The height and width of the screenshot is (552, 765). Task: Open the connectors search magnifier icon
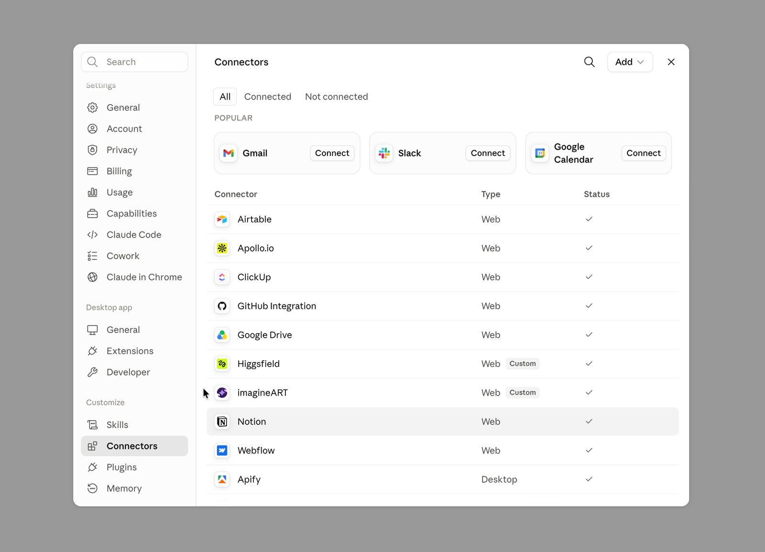(x=590, y=62)
